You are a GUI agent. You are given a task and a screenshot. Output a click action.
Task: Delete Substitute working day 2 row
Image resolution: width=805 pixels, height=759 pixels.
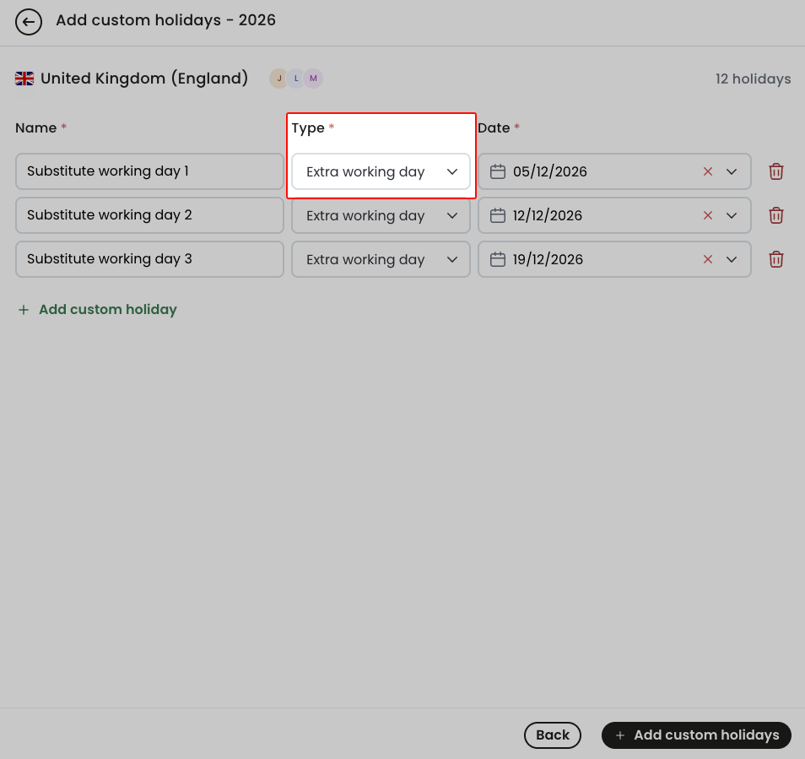[775, 215]
